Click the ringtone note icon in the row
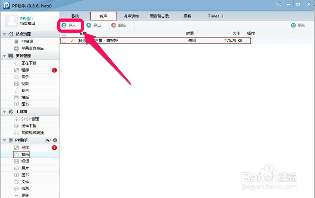The height and width of the screenshot is (198, 315). tap(72, 41)
